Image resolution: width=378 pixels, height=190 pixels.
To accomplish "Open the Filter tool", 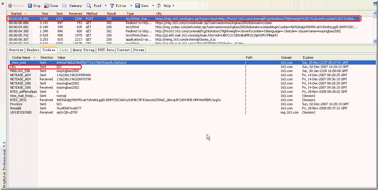I will [118, 6].
